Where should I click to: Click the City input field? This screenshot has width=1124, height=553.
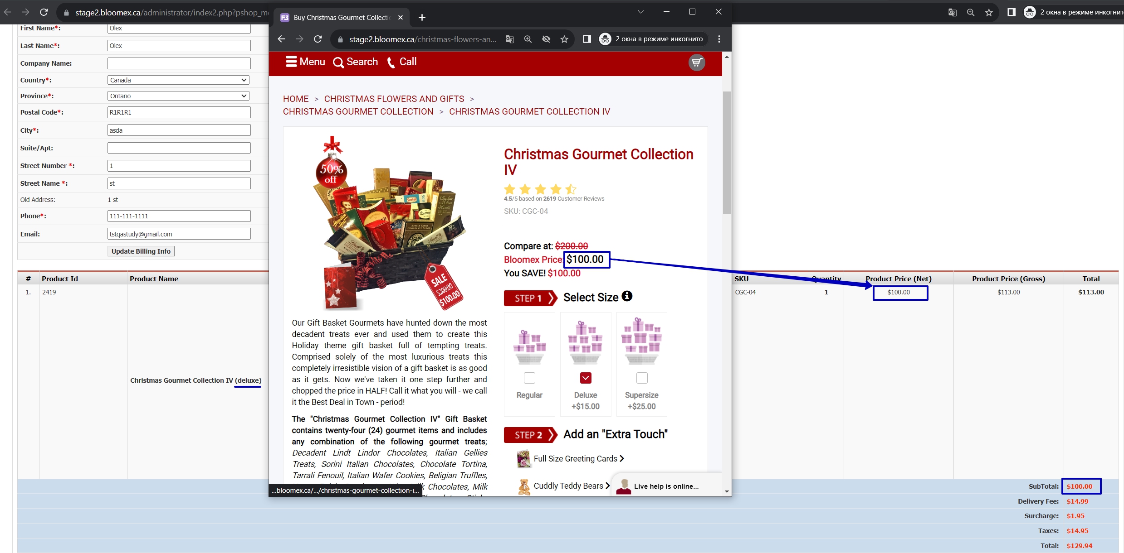pos(179,130)
